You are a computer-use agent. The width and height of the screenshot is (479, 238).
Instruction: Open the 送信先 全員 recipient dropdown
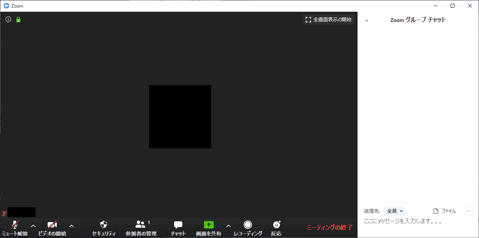(394, 211)
